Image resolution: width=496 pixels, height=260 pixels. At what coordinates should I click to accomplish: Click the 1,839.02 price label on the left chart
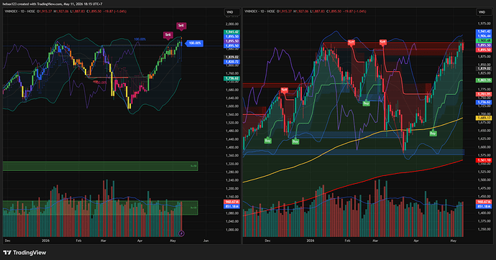[232, 57]
